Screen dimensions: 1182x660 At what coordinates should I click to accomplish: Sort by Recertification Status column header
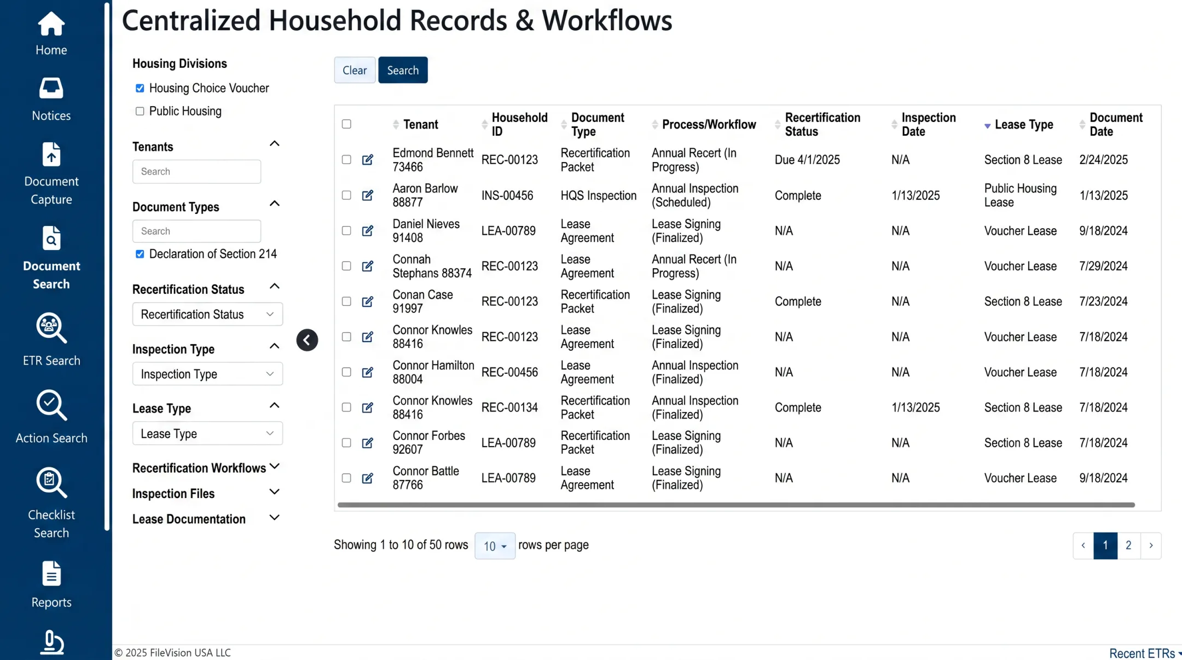click(822, 125)
